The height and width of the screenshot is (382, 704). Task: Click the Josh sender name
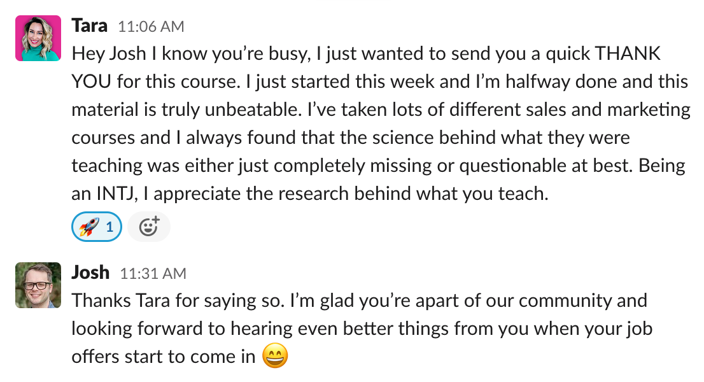pos(90,272)
